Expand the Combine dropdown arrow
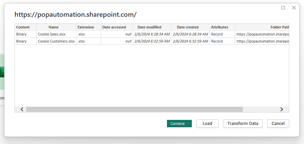This screenshot has height=144, width=304. [188, 124]
